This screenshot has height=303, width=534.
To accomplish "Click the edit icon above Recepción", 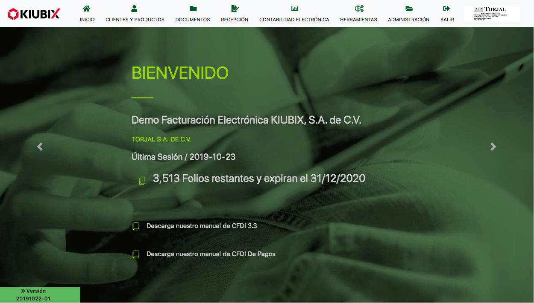I will (235, 9).
